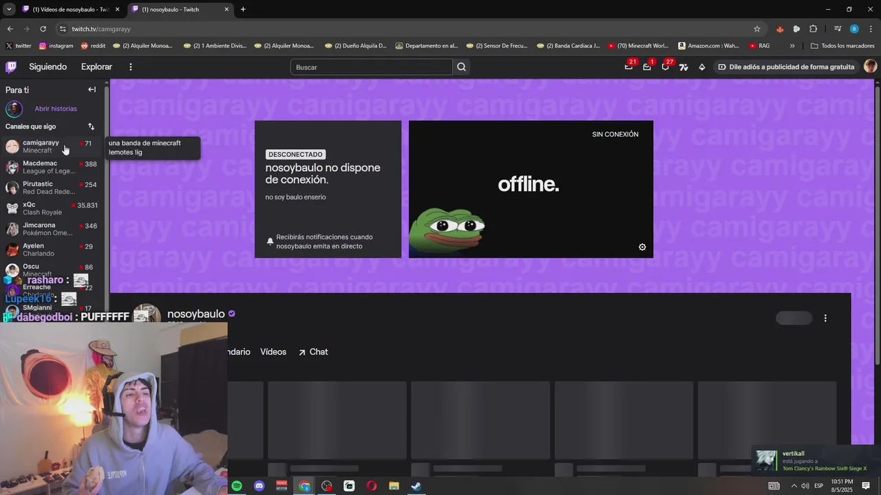
Task: Open camigarayy channel in sidebar
Action: tap(52, 146)
